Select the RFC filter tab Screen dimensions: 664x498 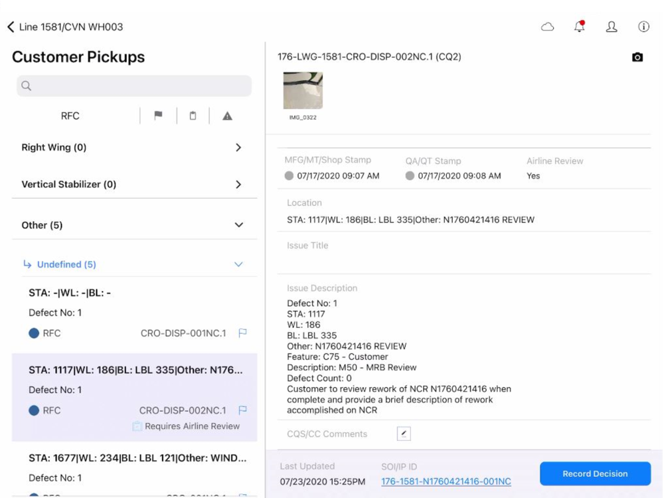70,116
